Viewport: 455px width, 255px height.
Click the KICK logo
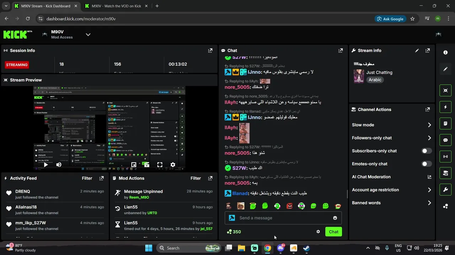click(17, 34)
